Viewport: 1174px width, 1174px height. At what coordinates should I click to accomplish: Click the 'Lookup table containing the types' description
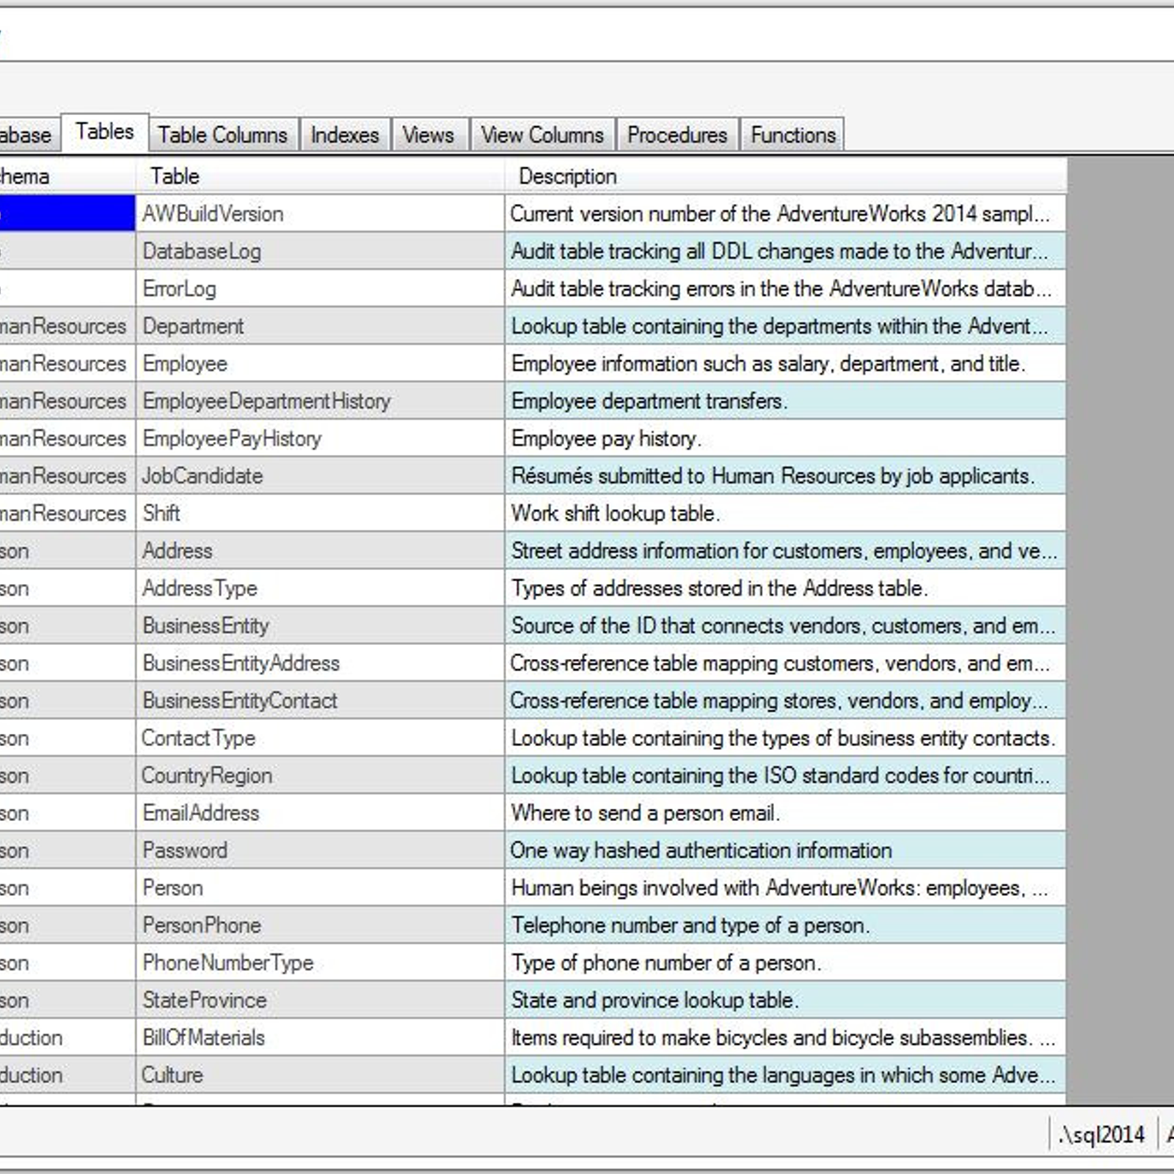coord(785,737)
